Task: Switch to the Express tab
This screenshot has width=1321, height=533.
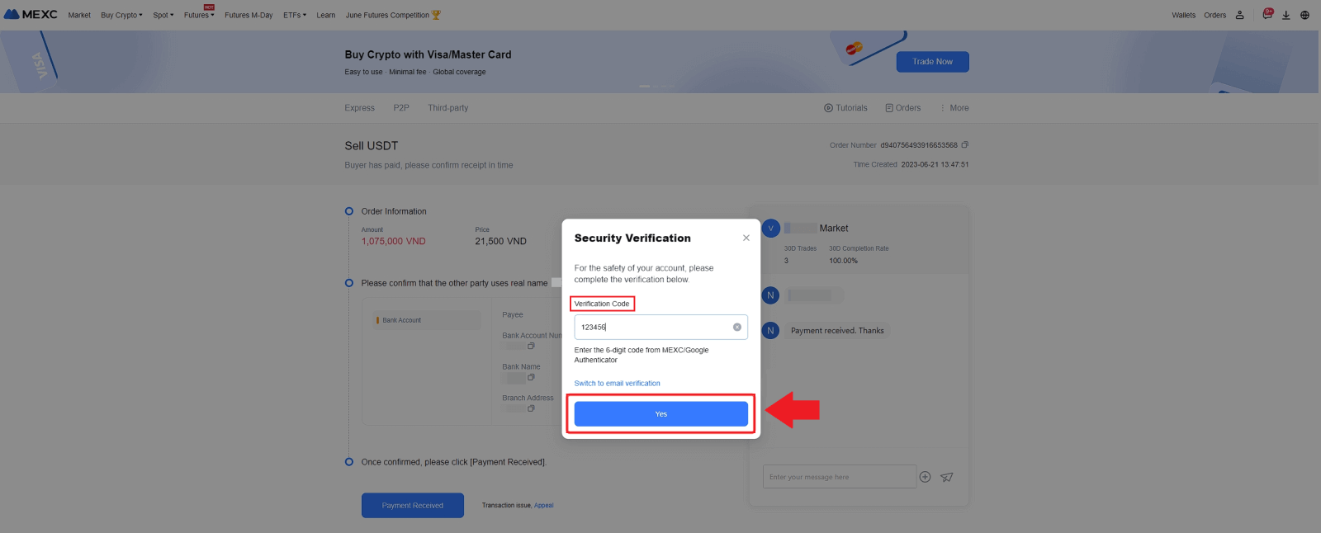Action: click(x=359, y=108)
